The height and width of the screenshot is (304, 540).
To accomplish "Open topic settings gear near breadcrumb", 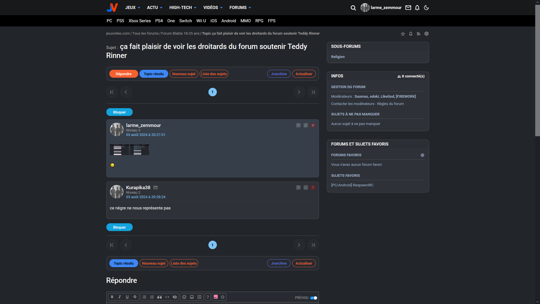I will (426, 34).
